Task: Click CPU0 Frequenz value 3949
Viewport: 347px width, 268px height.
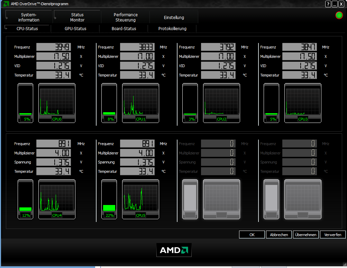Action: (x=54, y=47)
